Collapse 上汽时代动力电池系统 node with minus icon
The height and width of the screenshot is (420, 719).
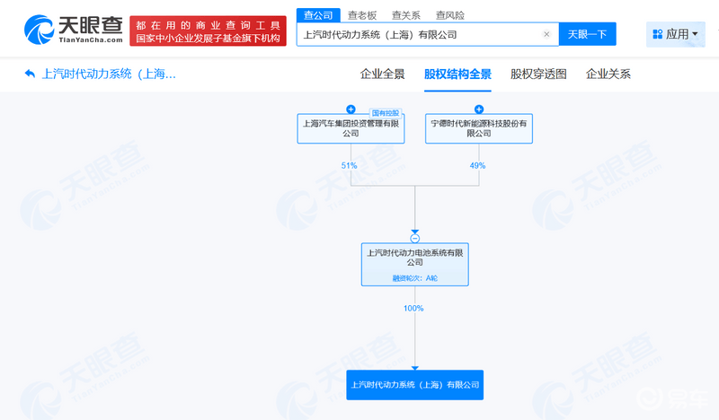tap(414, 238)
